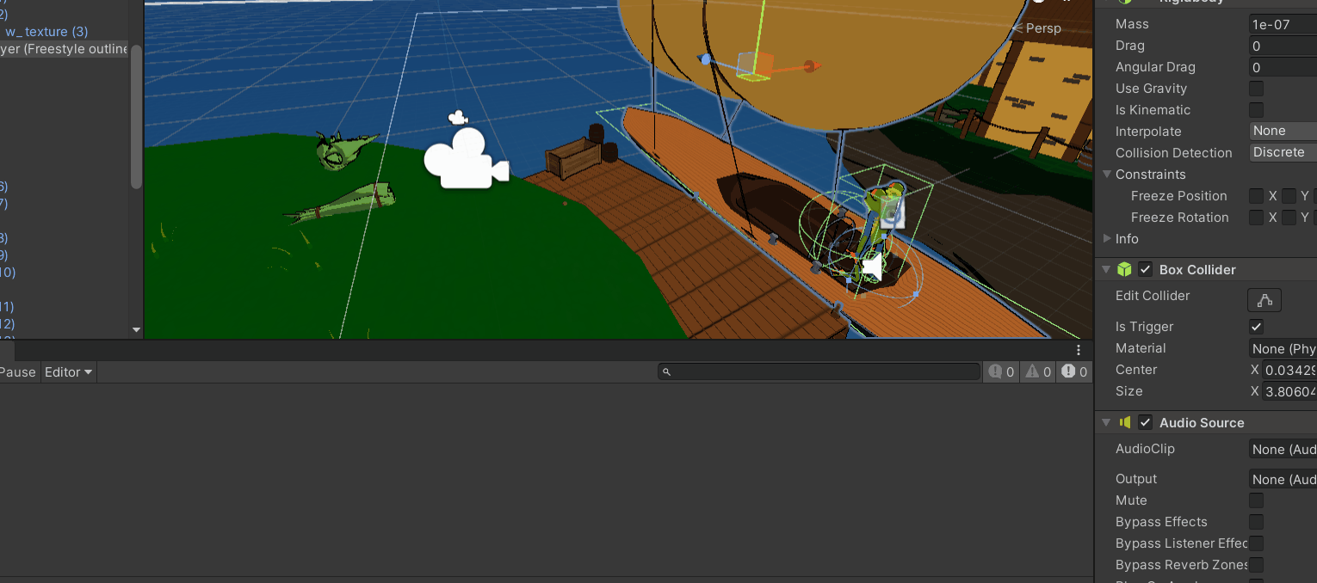Click the magnifier icon in the console search
Image resolution: width=1317 pixels, height=583 pixels.
pos(666,371)
